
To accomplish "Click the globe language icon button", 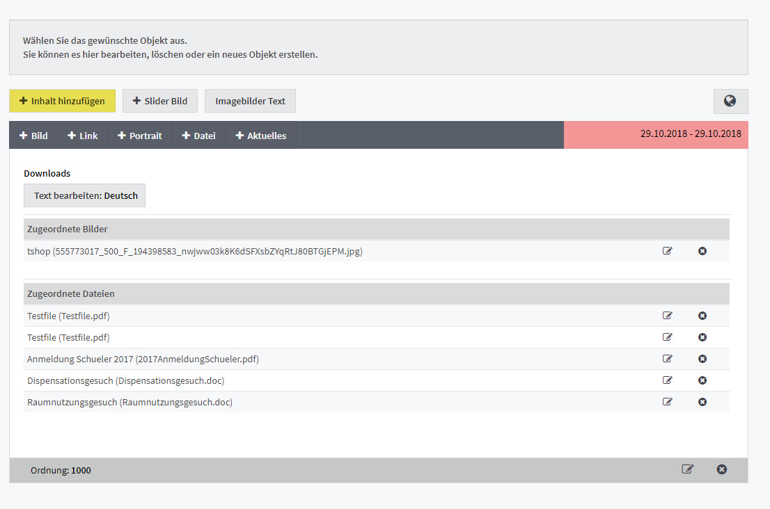I will point(730,101).
